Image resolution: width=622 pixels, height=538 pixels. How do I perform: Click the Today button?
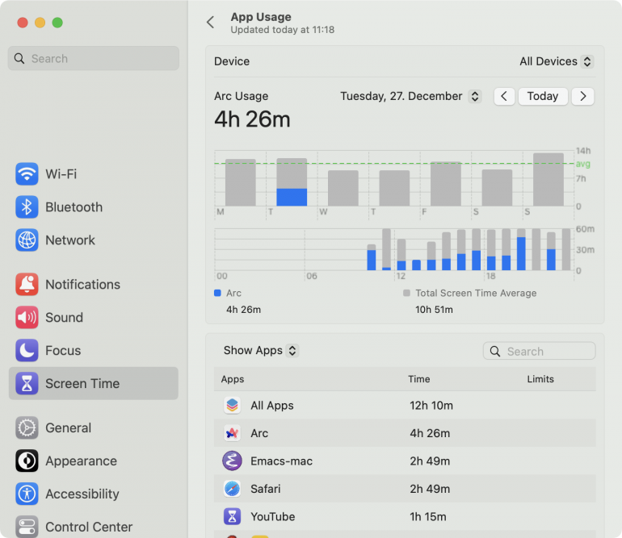click(x=542, y=96)
